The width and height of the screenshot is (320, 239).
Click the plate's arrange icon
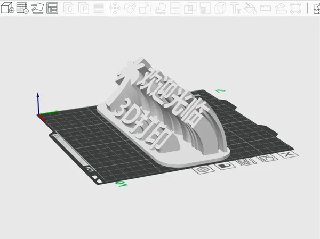(x=246, y=162)
